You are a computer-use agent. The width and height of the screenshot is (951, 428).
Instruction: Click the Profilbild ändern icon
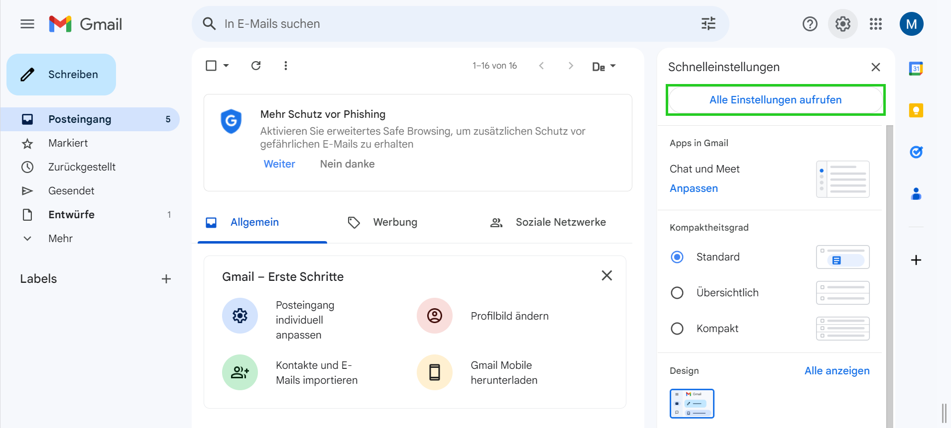coord(435,316)
